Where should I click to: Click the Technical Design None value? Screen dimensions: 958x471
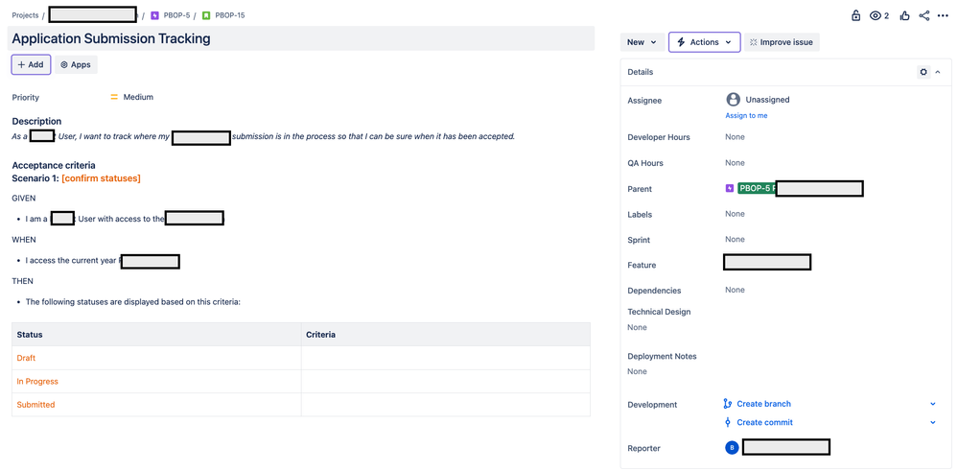[638, 327]
